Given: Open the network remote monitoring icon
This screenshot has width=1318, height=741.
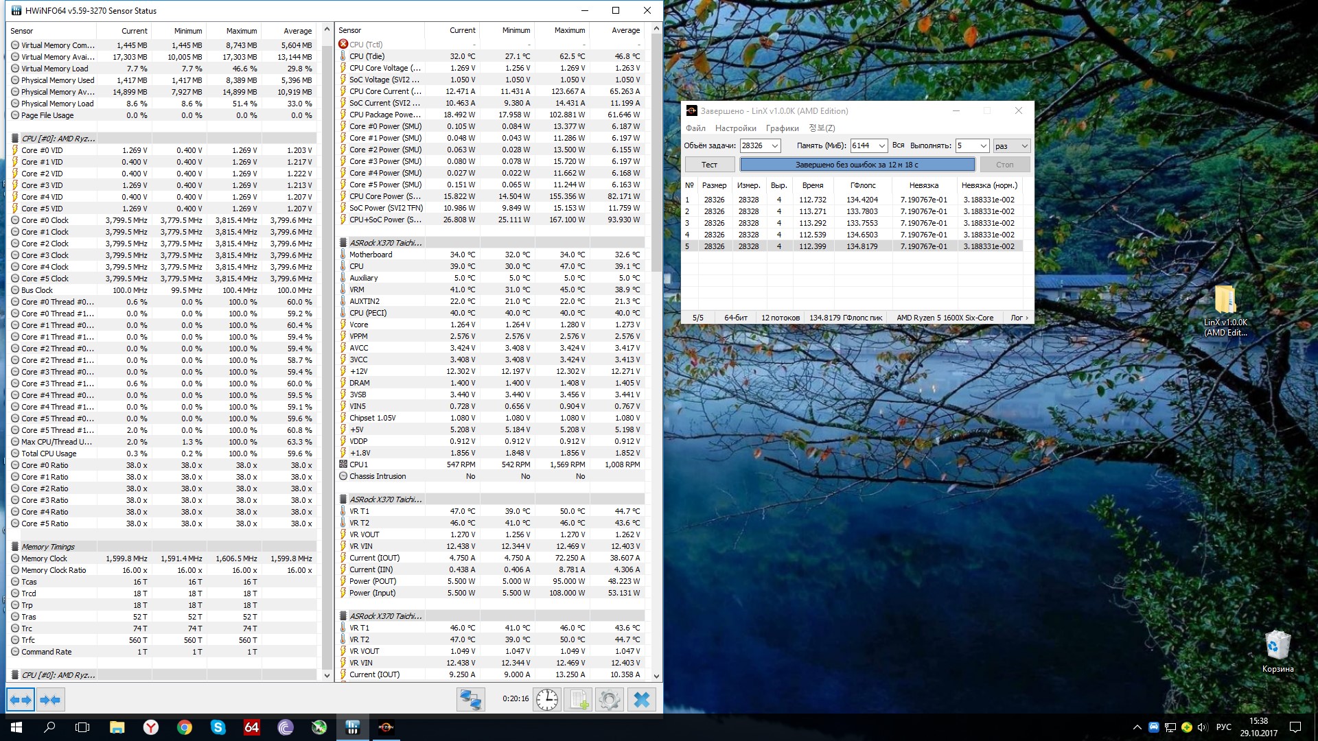Looking at the screenshot, I should [471, 700].
